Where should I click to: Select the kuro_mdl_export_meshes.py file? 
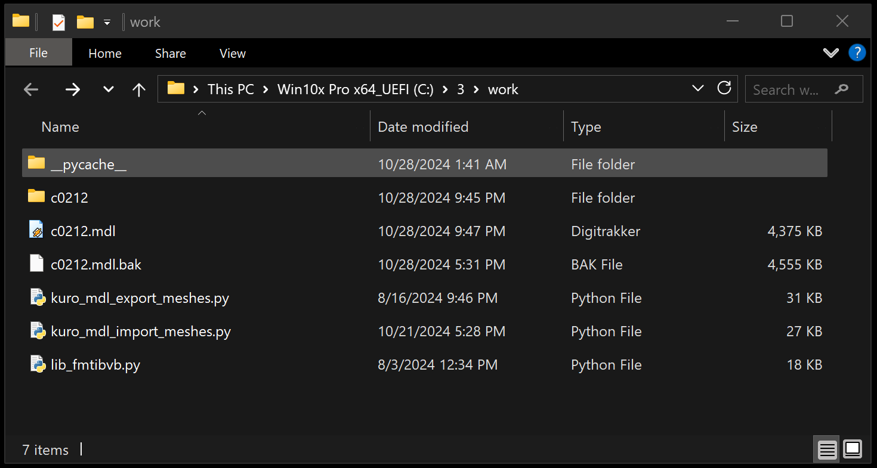pyautogui.click(x=140, y=298)
